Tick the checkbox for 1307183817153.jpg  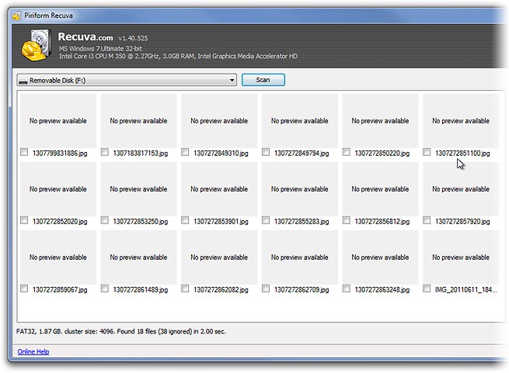click(105, 152)
